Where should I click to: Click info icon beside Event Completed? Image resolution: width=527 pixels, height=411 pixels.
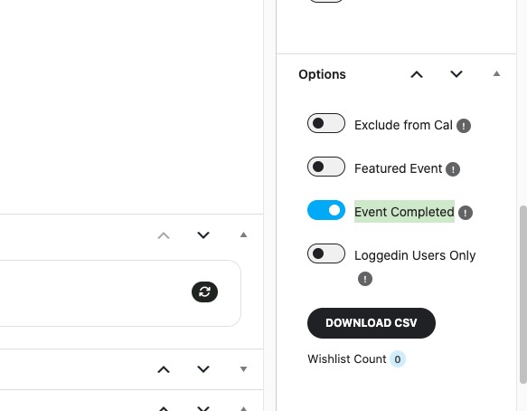pyautogui.click(x=466, y=213)
